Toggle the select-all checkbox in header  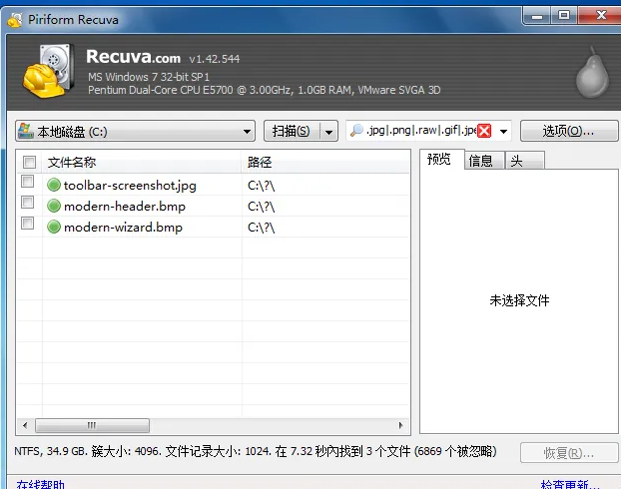coord(29,162)
